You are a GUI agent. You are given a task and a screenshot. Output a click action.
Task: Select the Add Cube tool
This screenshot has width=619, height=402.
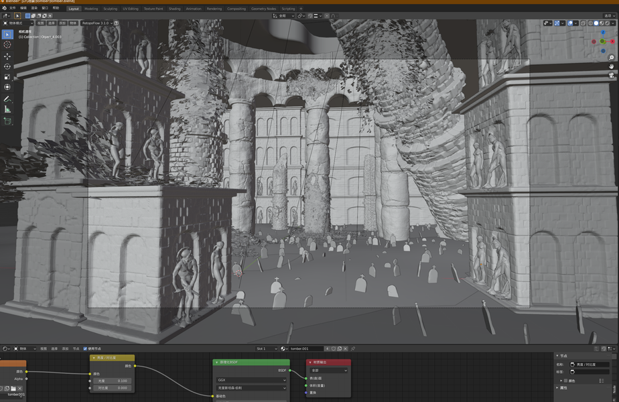pos(7,121)
